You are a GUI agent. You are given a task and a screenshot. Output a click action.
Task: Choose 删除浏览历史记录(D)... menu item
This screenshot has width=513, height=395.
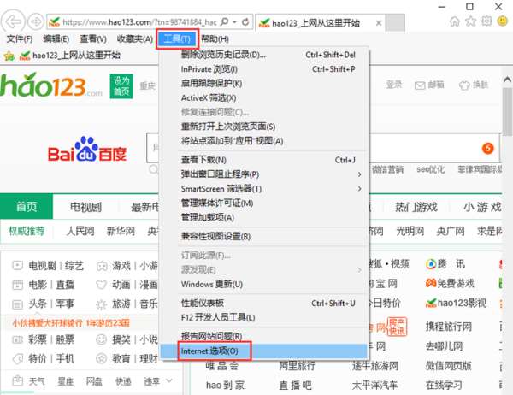coord(264,55)
